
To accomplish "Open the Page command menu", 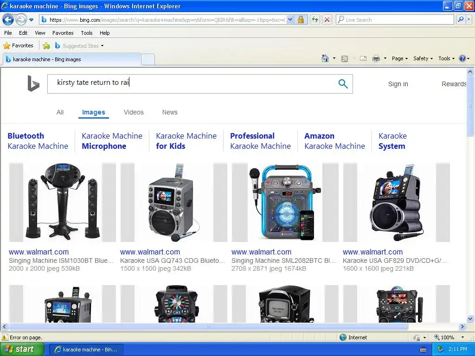I will [x=399, y=58].
